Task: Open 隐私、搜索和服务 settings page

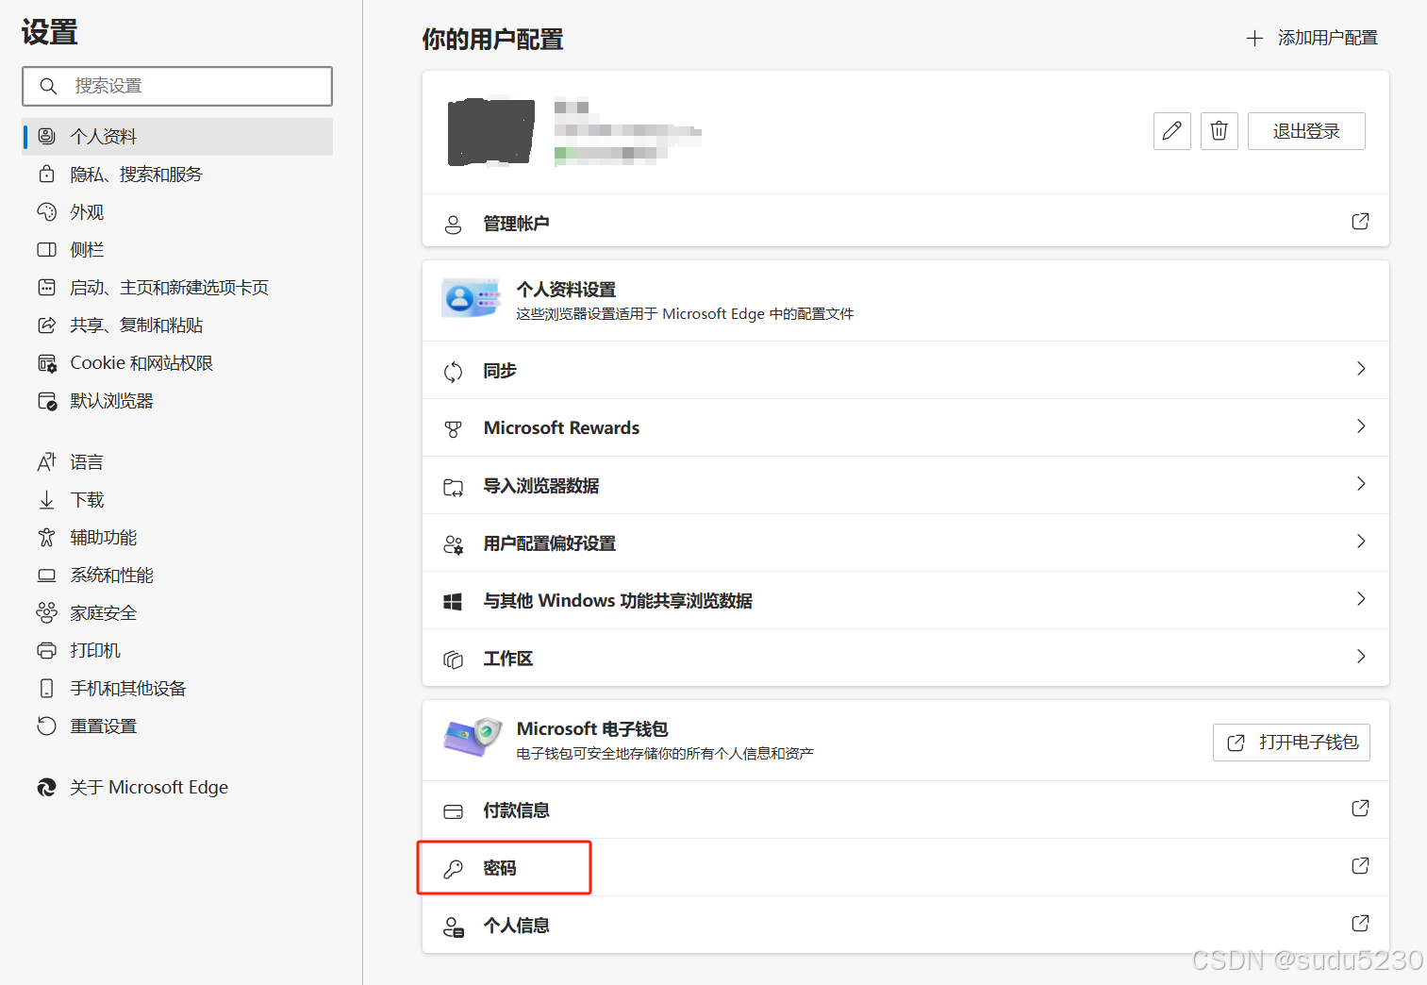Action: (177, 175)
